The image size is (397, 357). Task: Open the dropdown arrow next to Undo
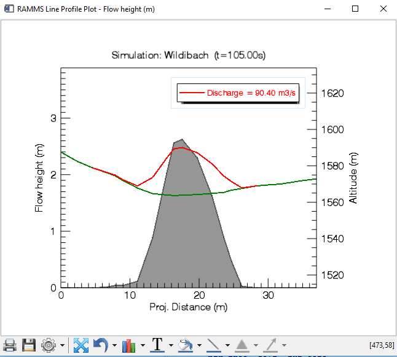pos(115,345)
